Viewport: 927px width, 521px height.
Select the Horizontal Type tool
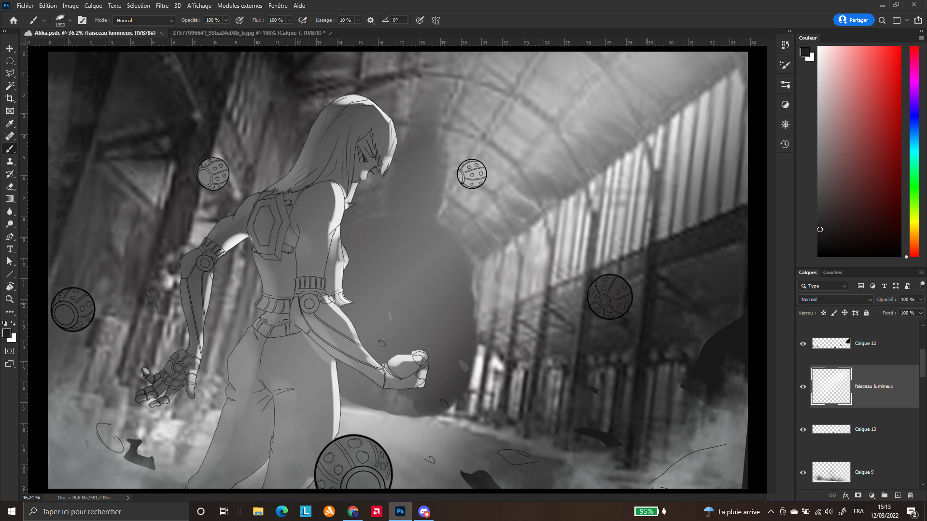point(10,249)
